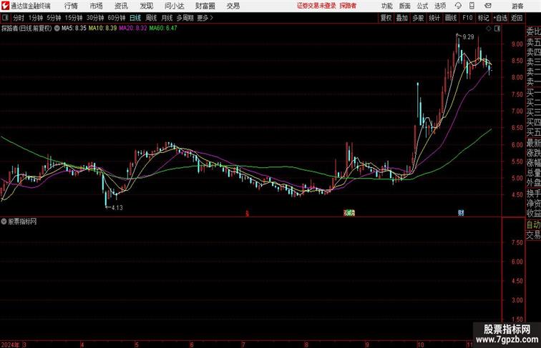Click the diamond icon at chart top right
This screenshot has height=348, width=541.
pyautogui.click(x=489, y=29)
